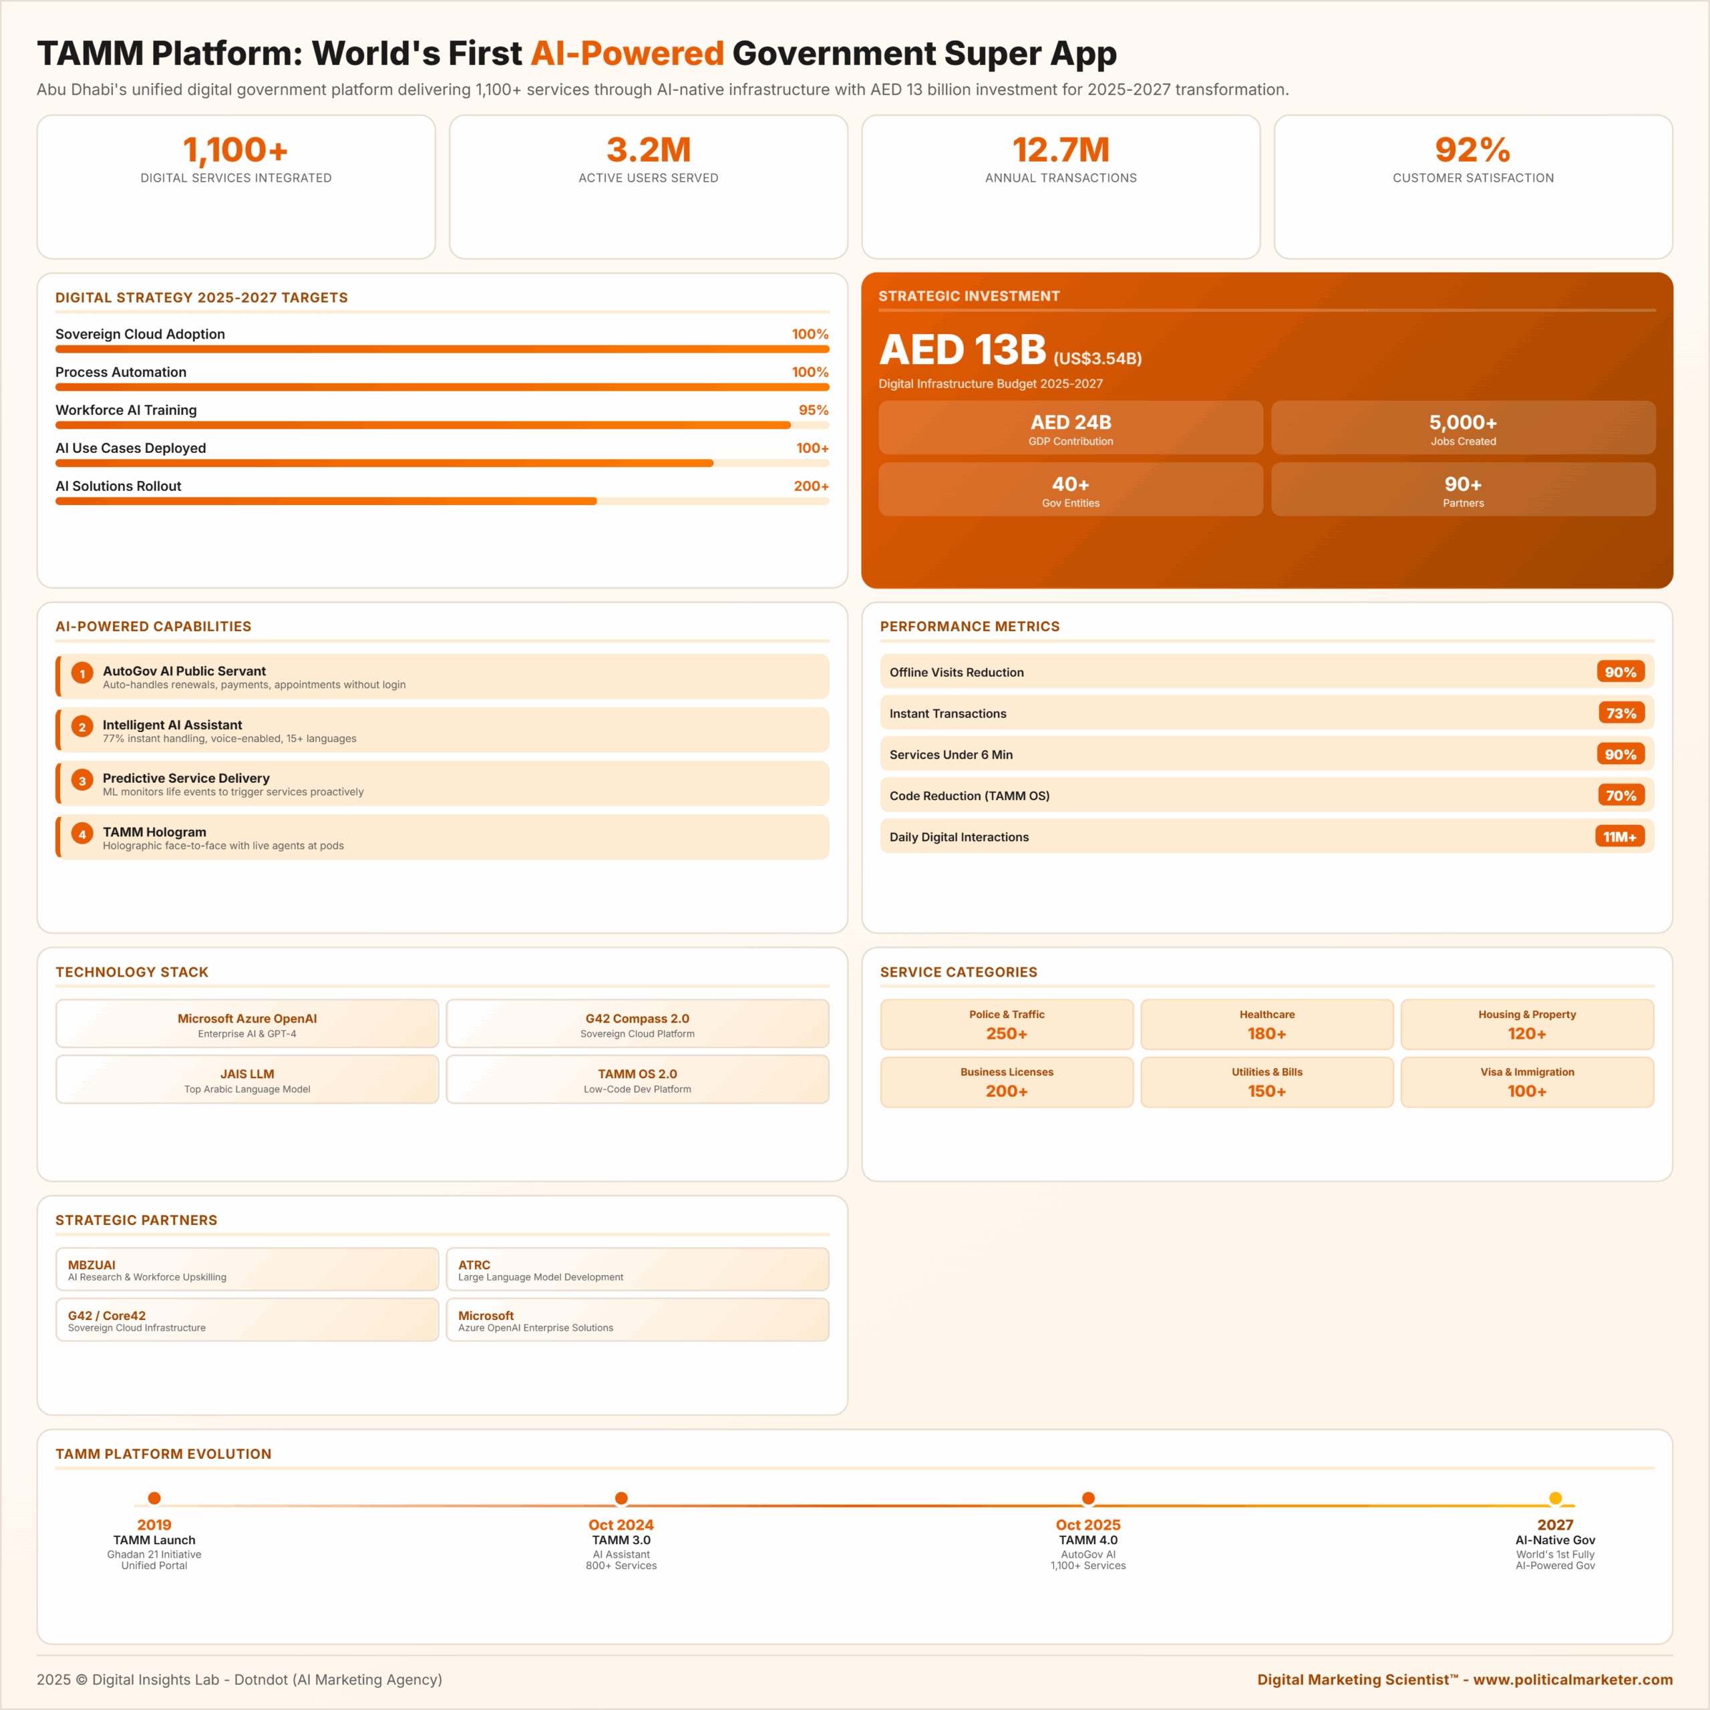Image resolution: width=1710 pixels, height=1710 pixels.
Task: Click the number 2 badge for Intelligent AI Assistant
Action: tap(82, 727)
